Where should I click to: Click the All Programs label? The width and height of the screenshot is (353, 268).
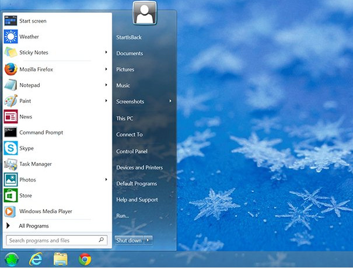(x=34, y=226)
